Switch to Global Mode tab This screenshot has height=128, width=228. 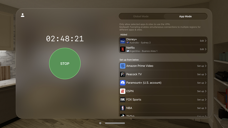pyautogui.click(x=141, y=16)
